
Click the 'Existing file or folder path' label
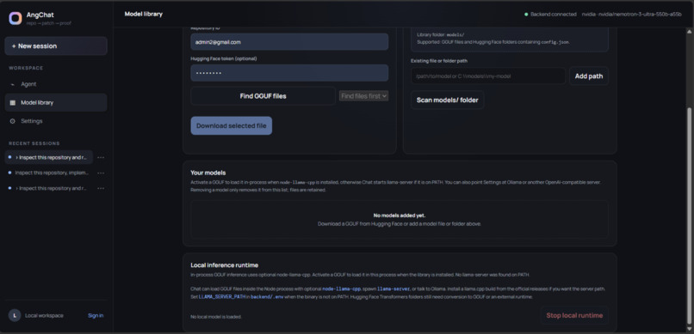[439, 61]
